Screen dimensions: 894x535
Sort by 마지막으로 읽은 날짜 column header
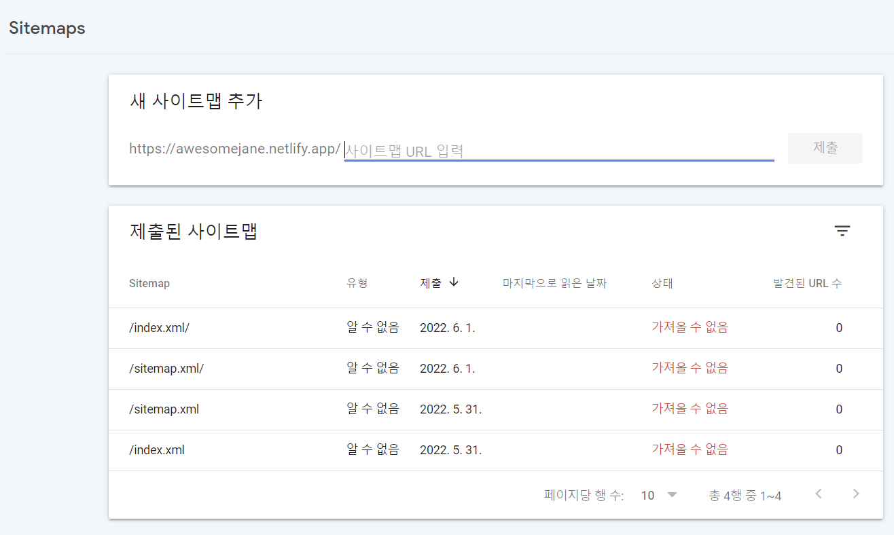[x=554, y=283]
